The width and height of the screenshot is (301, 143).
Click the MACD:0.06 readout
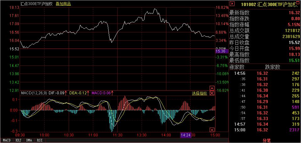[x=101, y=93]
